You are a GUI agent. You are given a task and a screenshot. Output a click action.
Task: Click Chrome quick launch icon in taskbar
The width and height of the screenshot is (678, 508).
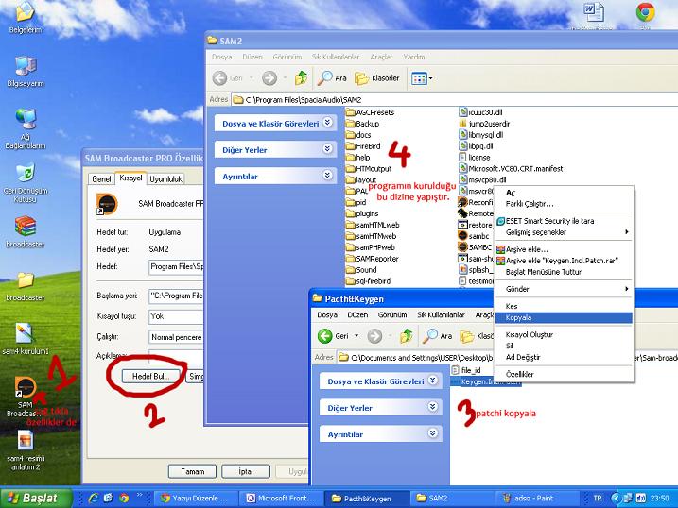click(124, 498)
